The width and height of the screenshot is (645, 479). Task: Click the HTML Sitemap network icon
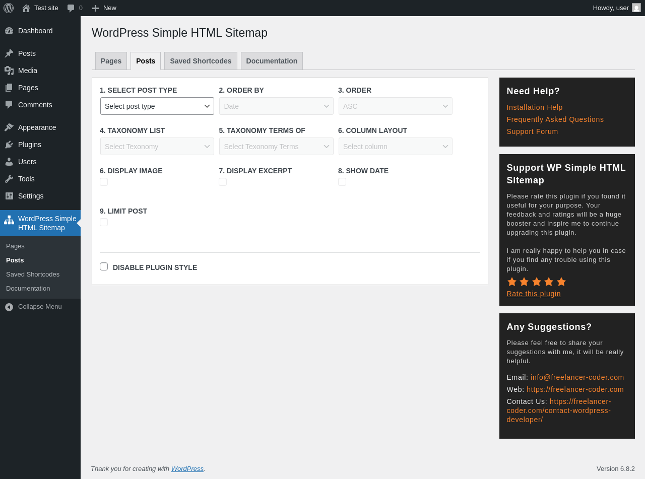tap(9, 220)
